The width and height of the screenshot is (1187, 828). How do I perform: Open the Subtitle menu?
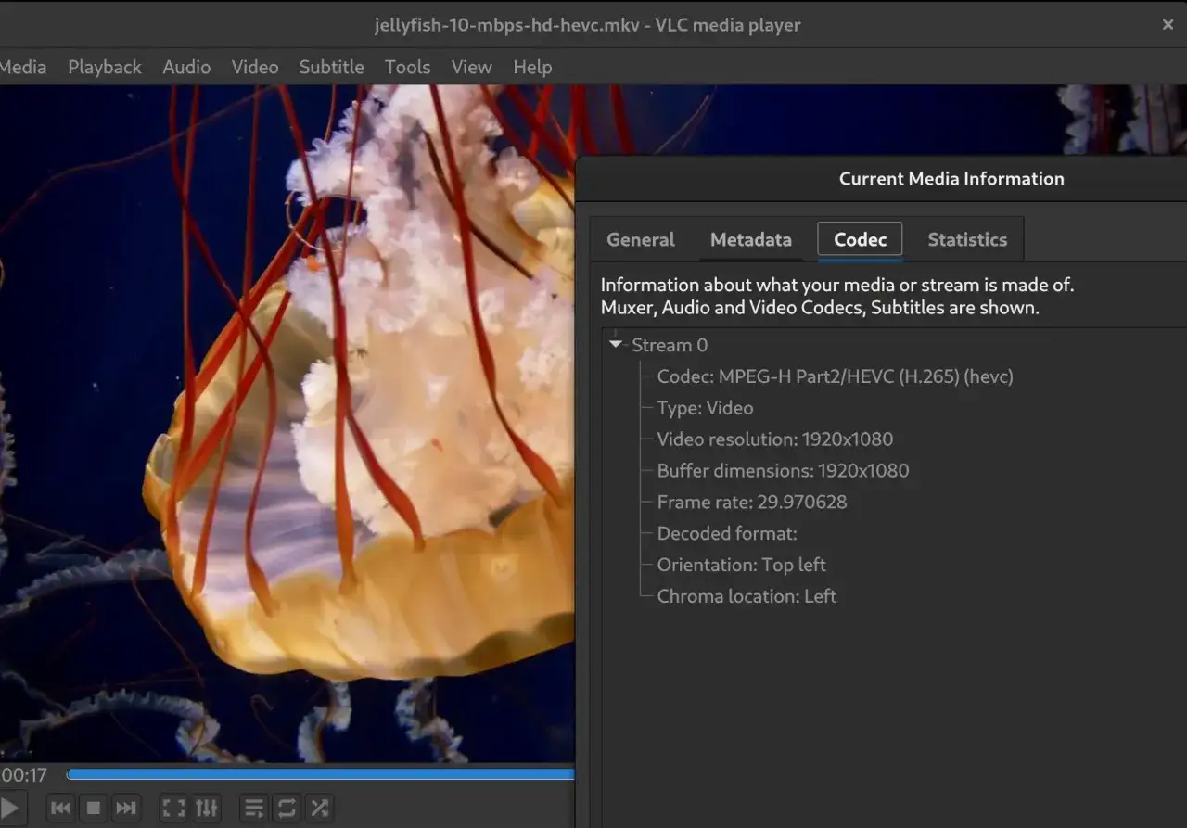(331, 67)
